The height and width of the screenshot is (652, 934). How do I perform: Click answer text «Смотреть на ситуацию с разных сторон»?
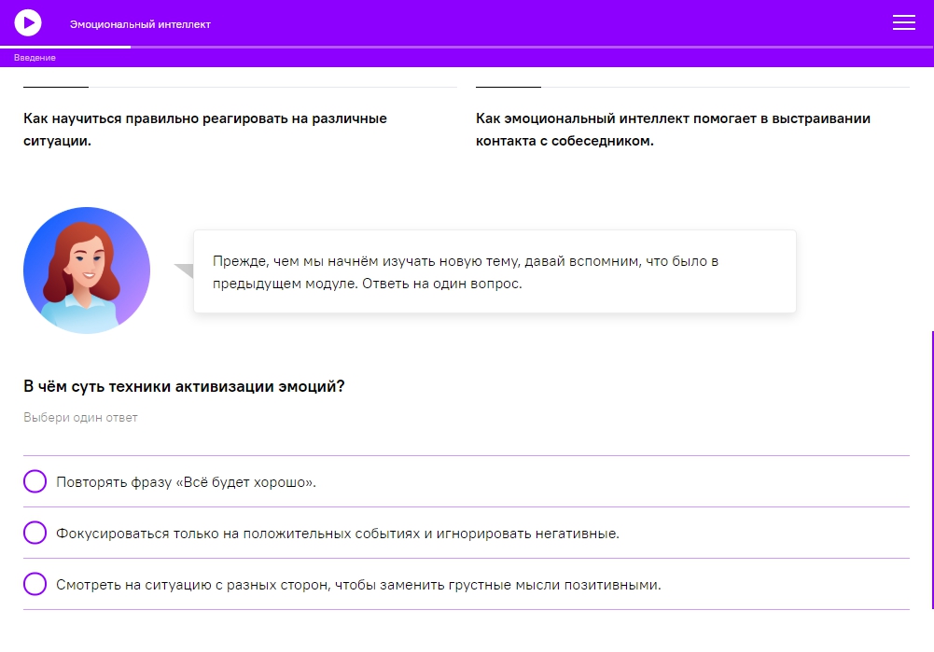(358, 585)
